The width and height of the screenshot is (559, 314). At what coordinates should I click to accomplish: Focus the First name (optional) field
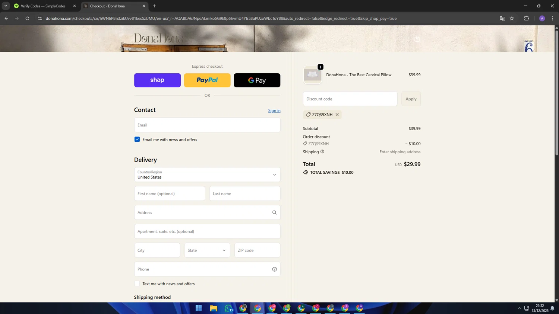point(170,193)
